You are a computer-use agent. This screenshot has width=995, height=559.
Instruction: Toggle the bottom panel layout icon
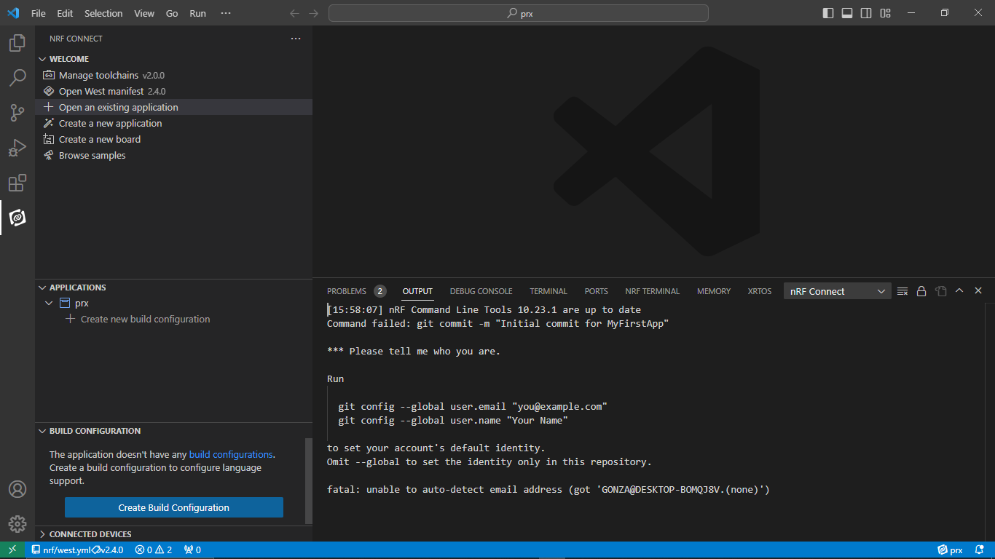click(847, 13)
